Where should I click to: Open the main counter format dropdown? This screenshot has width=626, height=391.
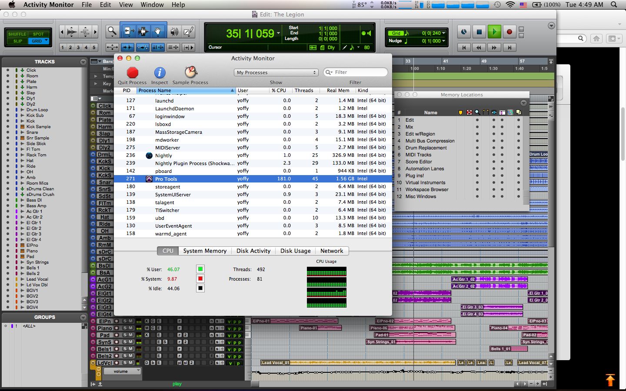[x=278, y=33]
